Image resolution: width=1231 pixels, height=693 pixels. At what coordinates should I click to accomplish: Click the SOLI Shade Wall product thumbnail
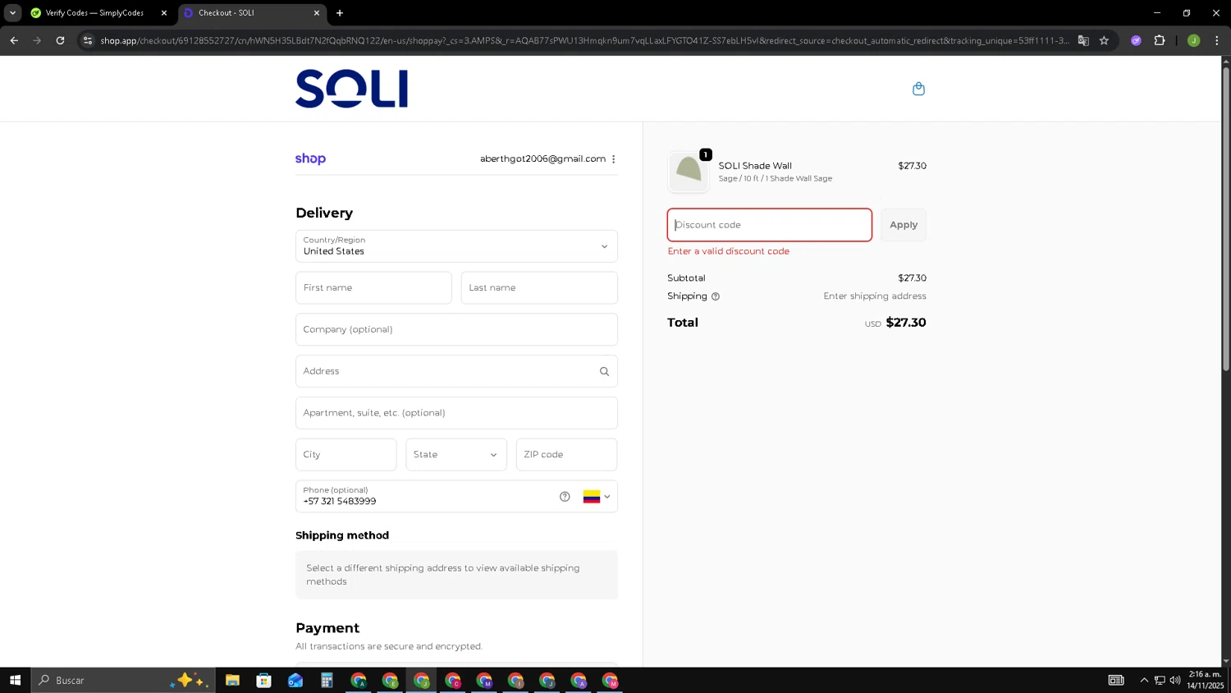pos(689,172)
